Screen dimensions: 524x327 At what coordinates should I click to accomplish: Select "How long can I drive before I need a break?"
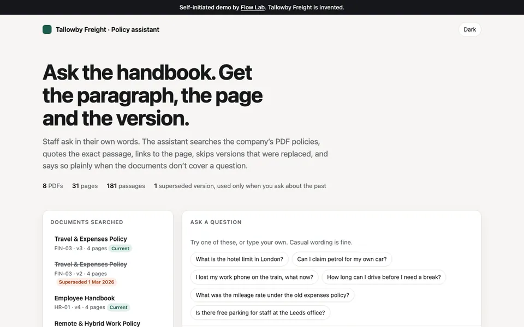384,277
